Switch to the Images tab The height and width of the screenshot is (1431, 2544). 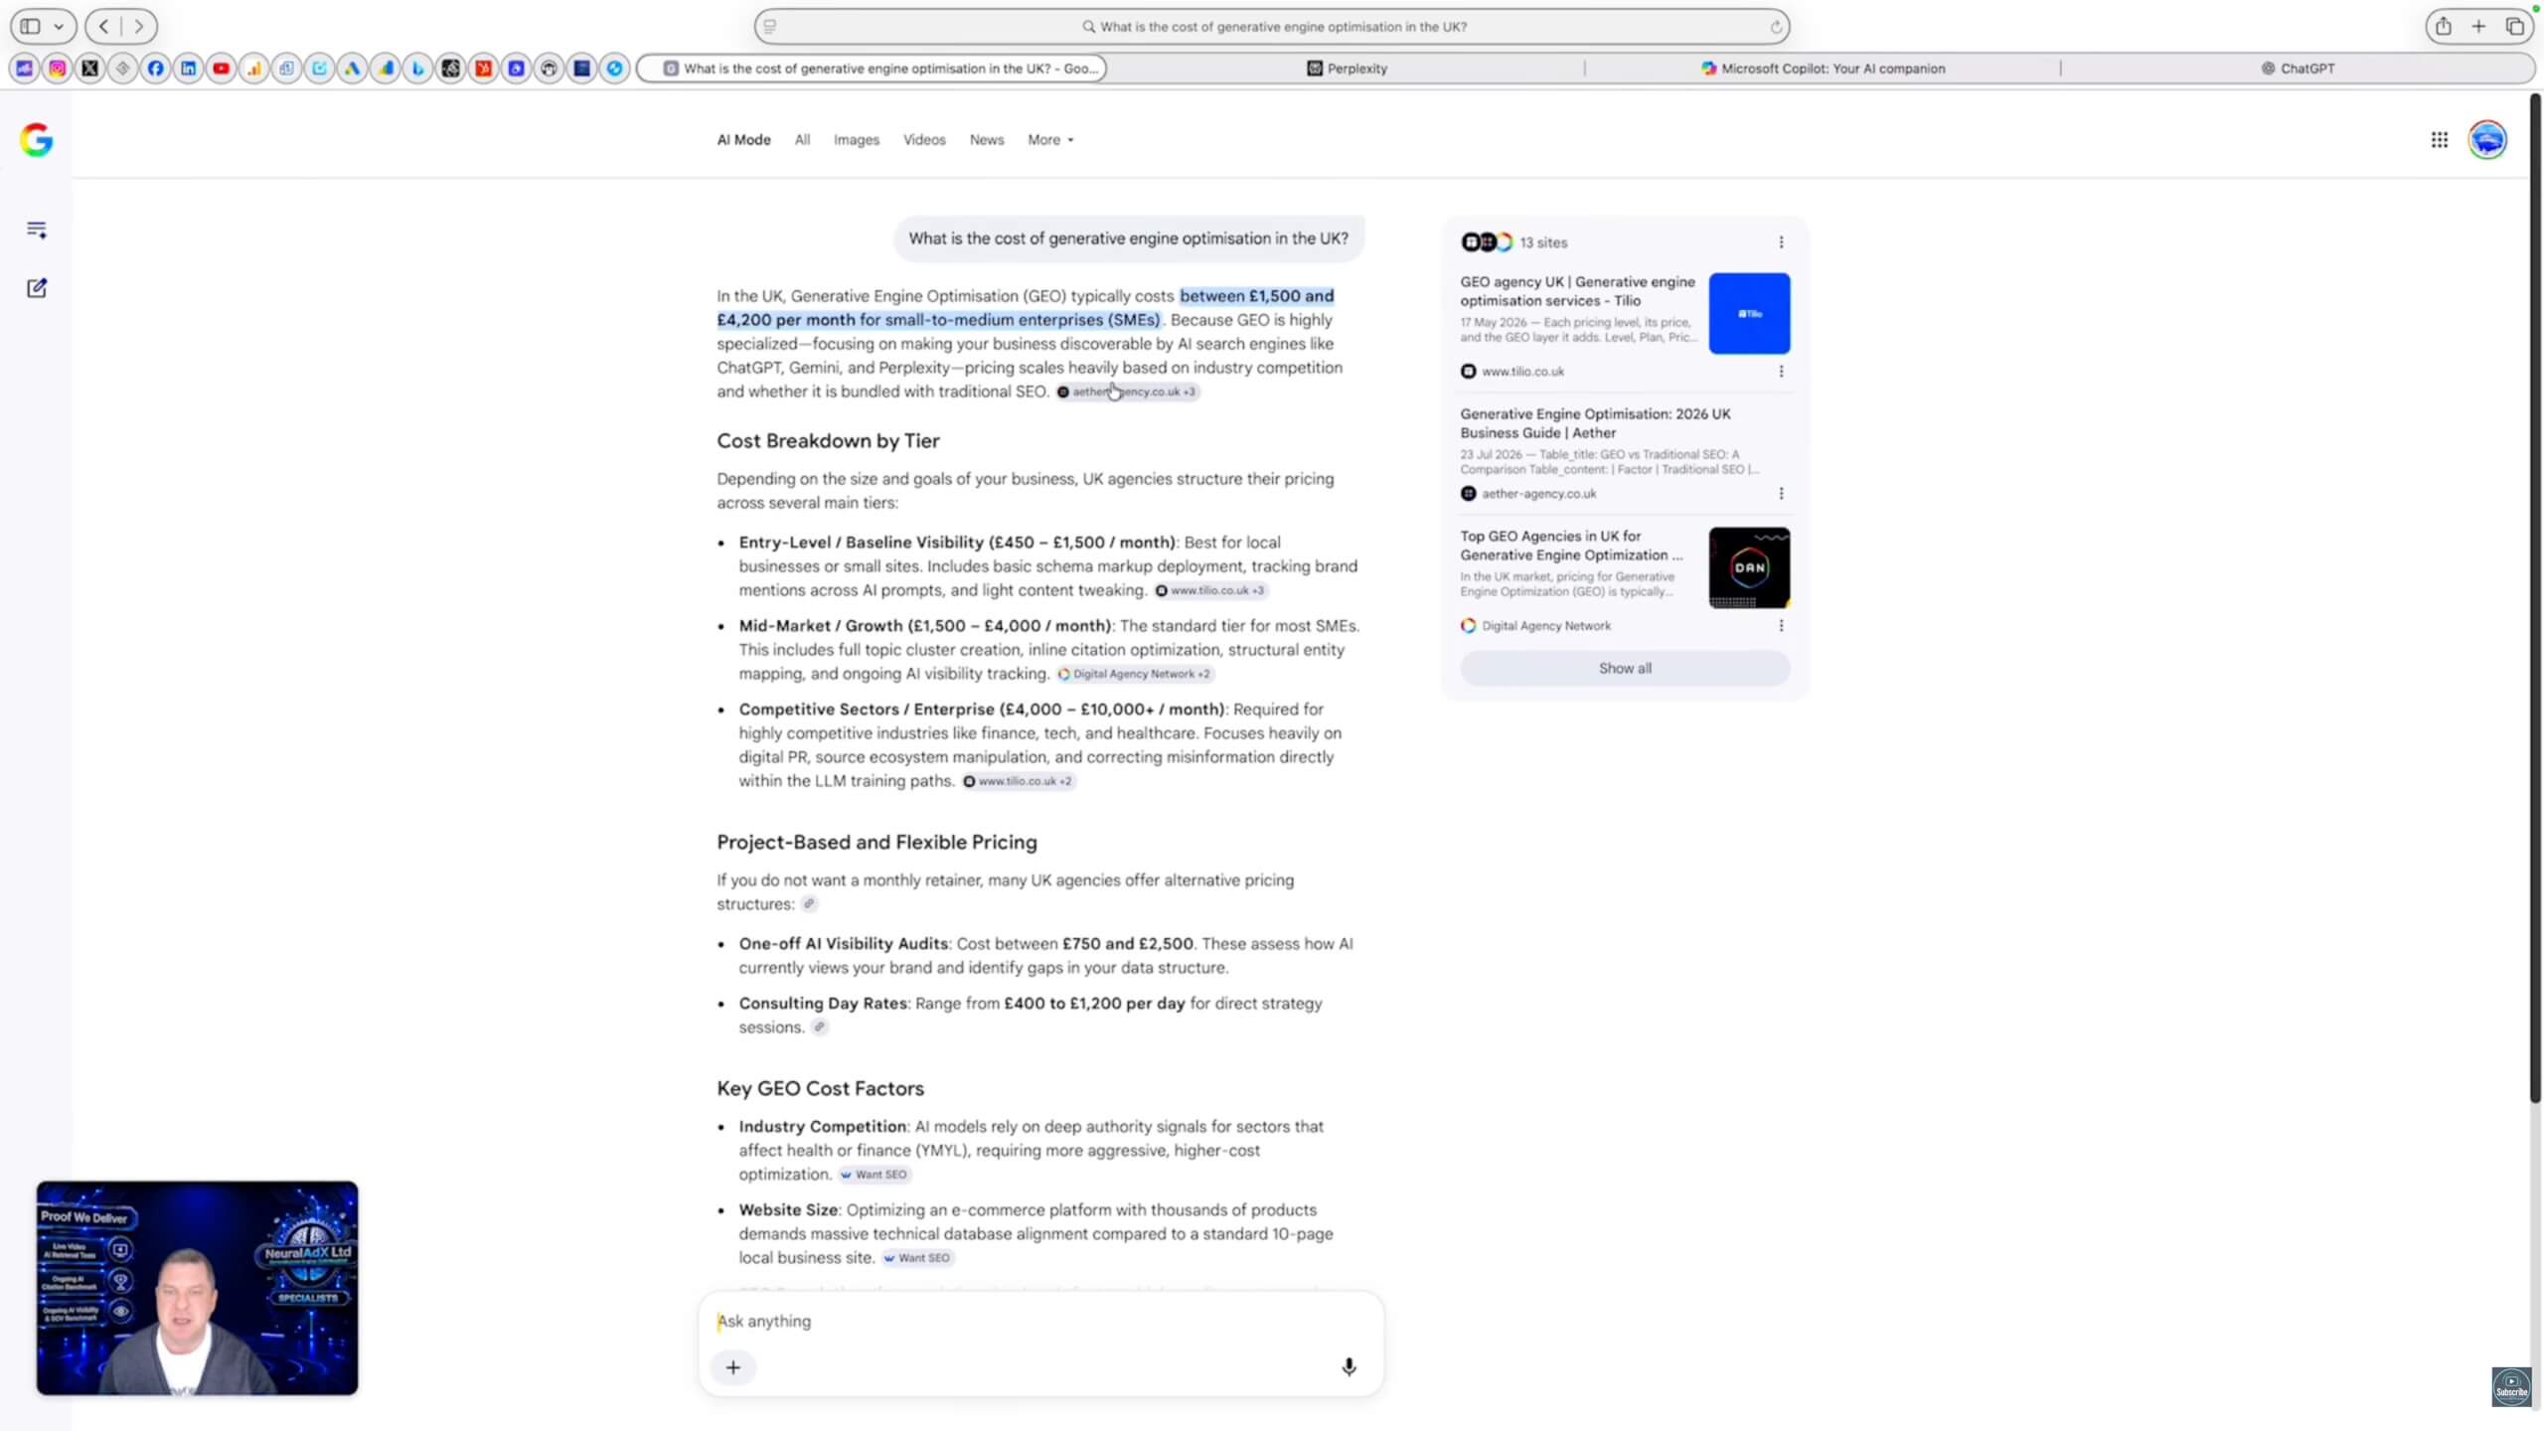point(857,140)
